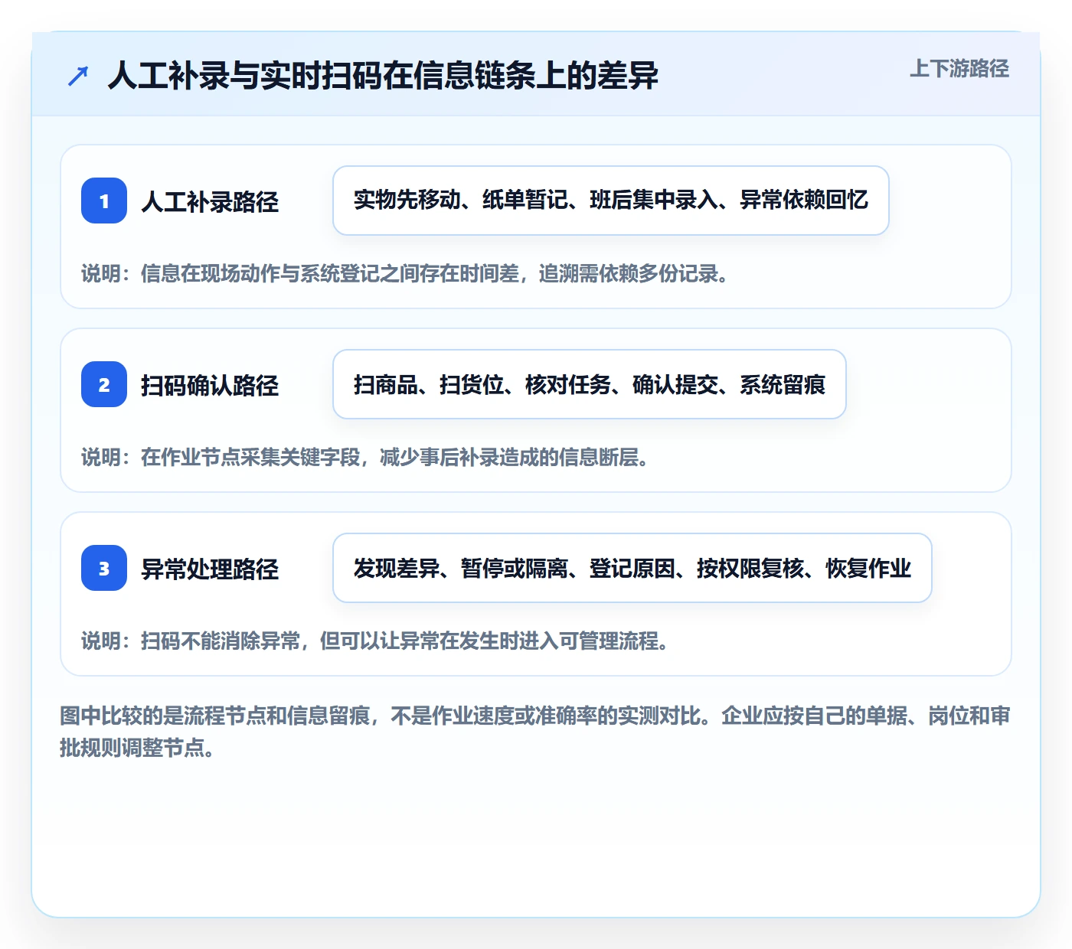This screenshot has width=1072, height=949.
Task: Click the box starting with 实物先移动、纸单暂记
Action: (x=611, y=201)
